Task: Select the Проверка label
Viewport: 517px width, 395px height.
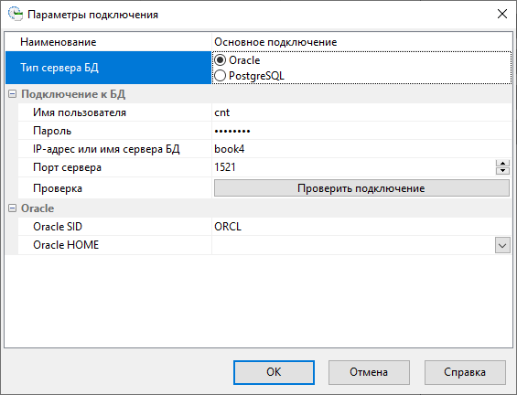Action: (58, 188)
